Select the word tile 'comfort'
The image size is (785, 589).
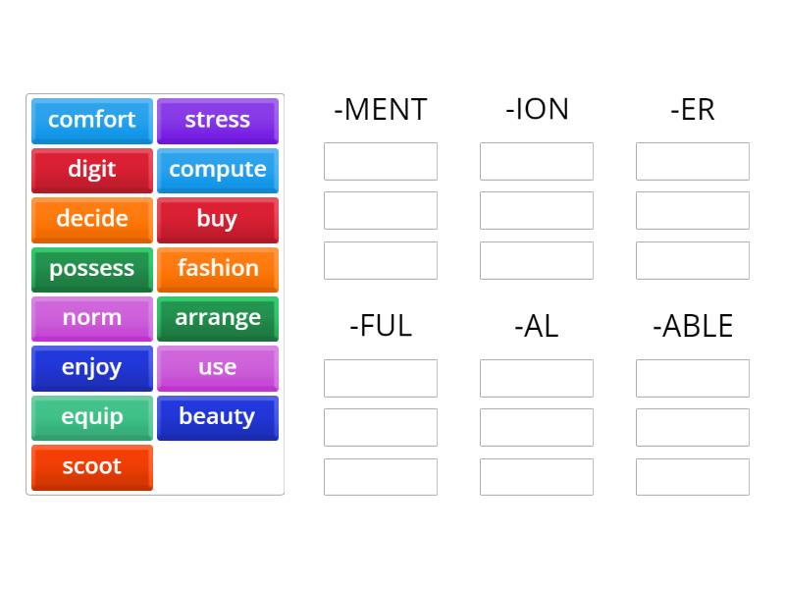tap(91, 121)
